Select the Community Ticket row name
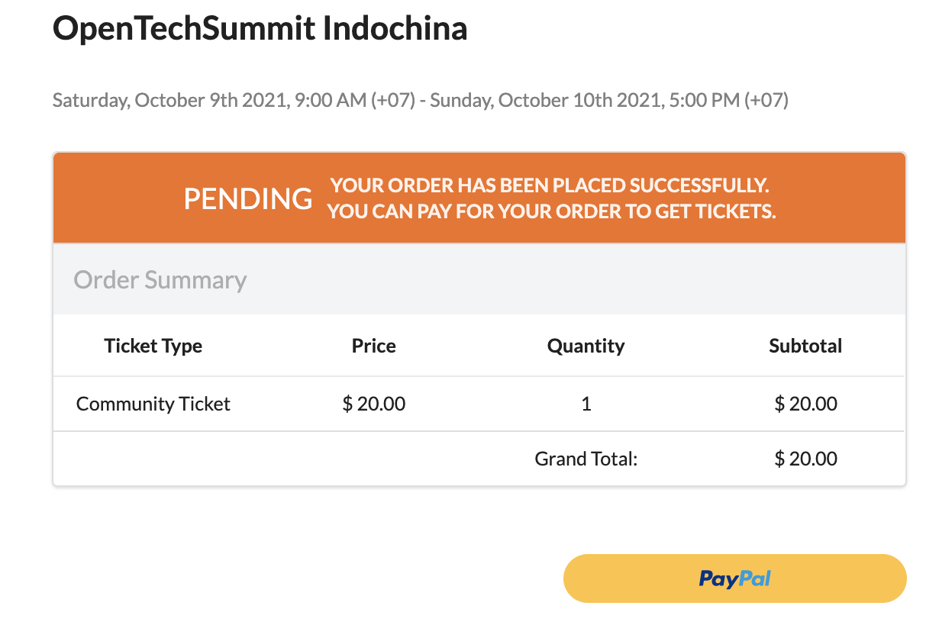This screenshot has height=638, width=939. click(153, 404)
